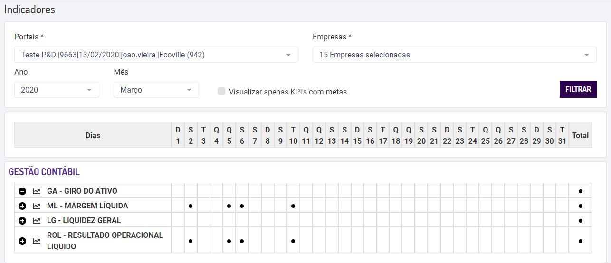This screenshot has width=611, height=263.
Task: Click the LG dot in Total column
Action: 581,221
